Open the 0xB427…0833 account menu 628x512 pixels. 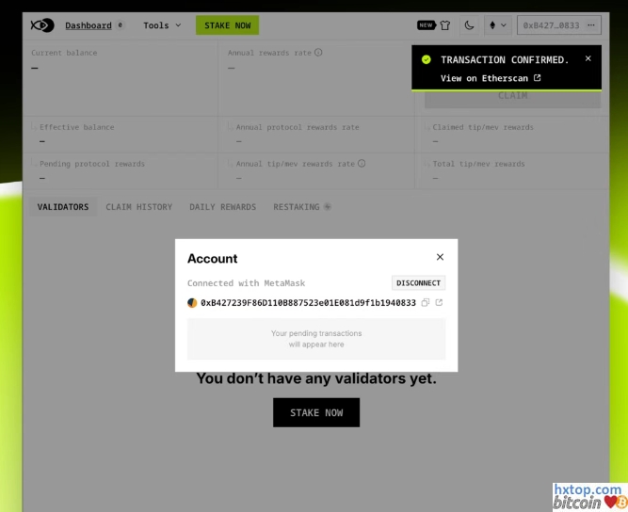tap(558, 25)
